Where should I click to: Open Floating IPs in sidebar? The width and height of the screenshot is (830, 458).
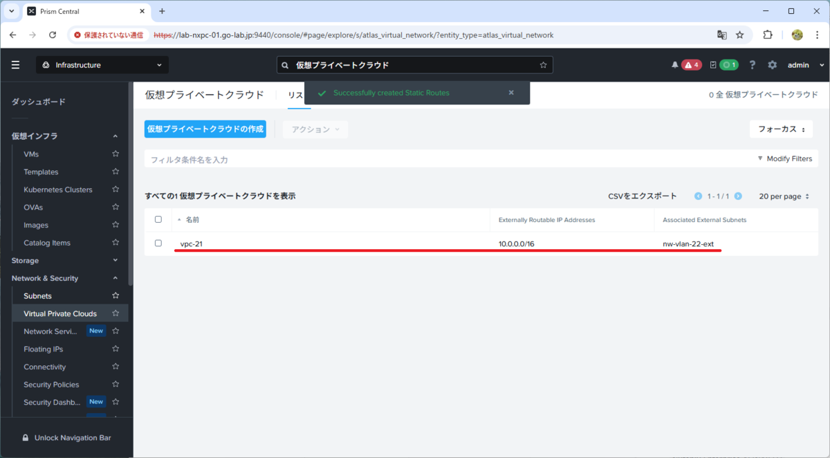click(43, 349)
